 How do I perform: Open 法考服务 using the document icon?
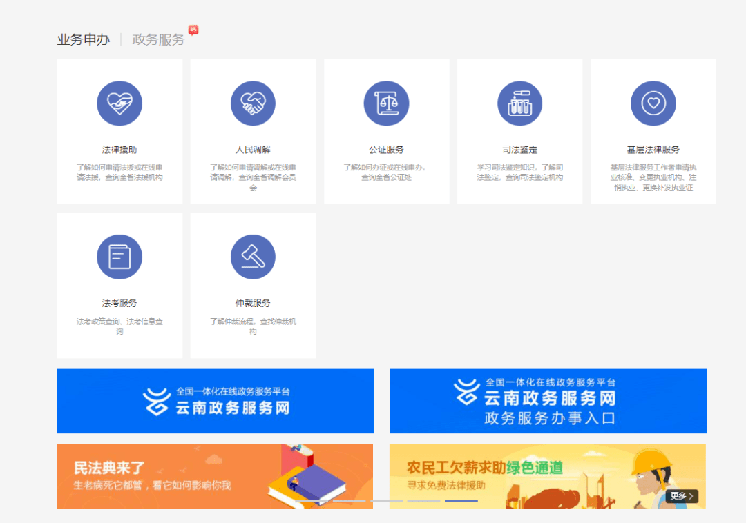click(x=119, y=256)
